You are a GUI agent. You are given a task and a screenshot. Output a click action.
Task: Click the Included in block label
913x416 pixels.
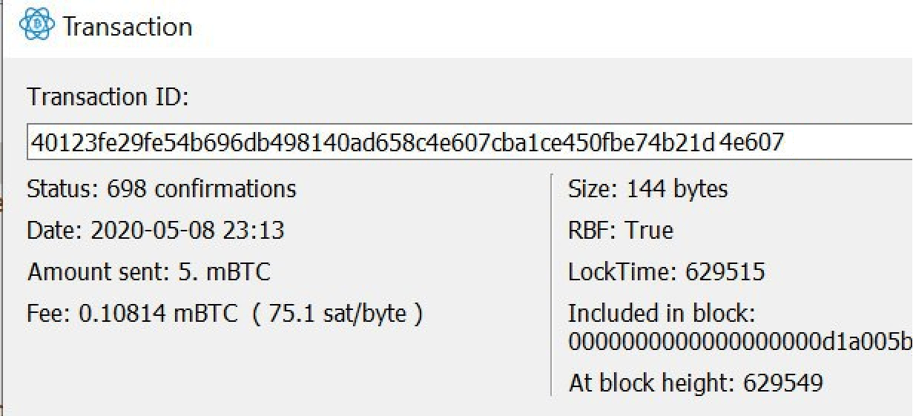pyautogui.click(x=662, y=314)
